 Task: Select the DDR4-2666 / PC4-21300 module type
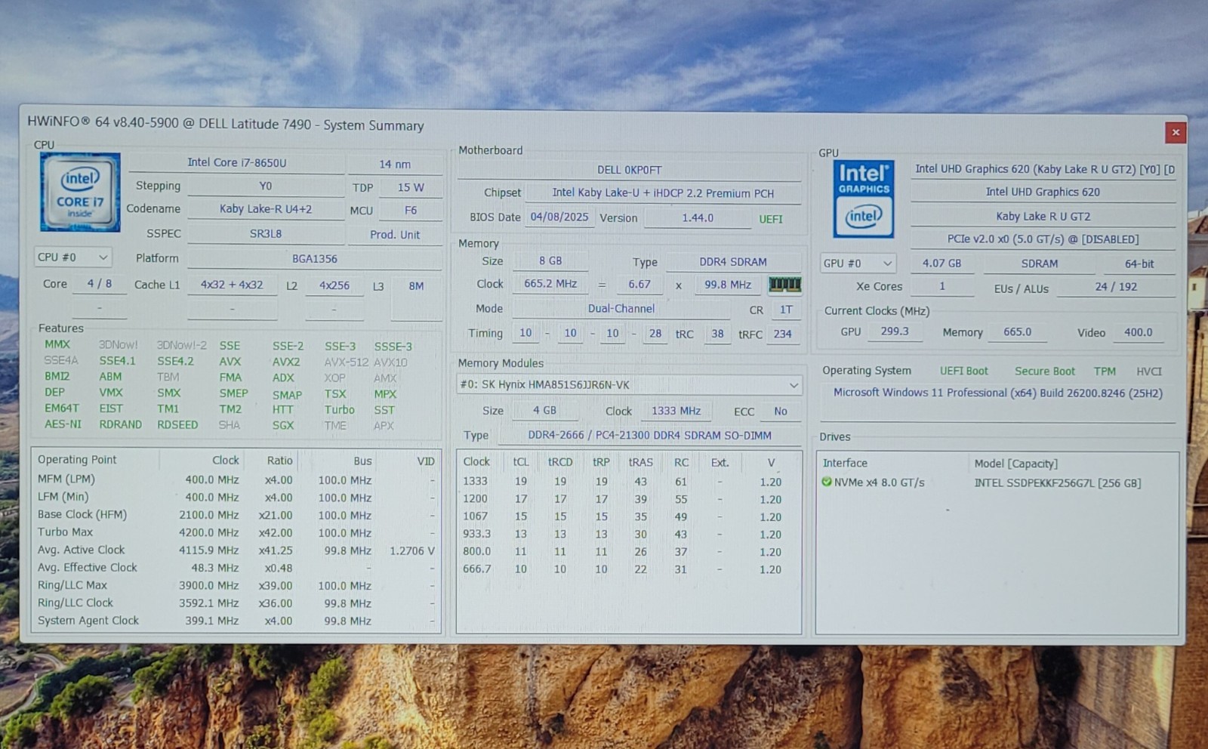(650, 436)
